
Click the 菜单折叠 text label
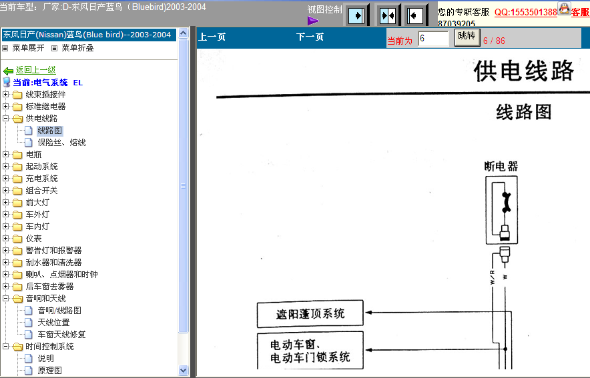(x=77, y=48)
